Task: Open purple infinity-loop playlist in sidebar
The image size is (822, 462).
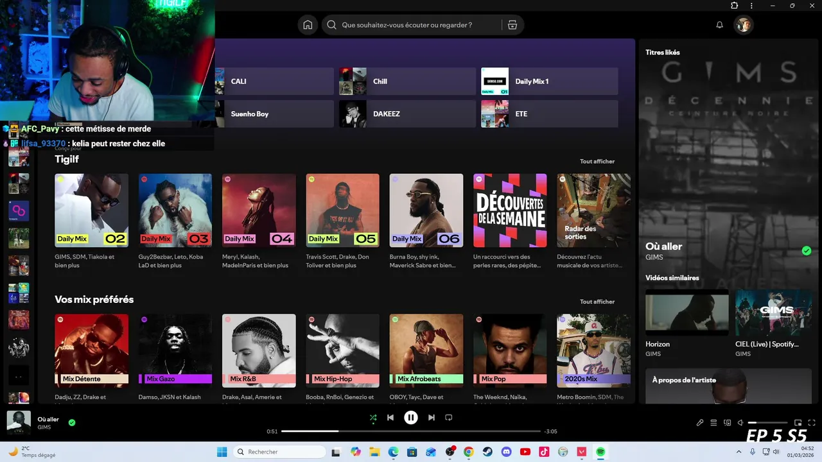Action: tap(19, 210)
